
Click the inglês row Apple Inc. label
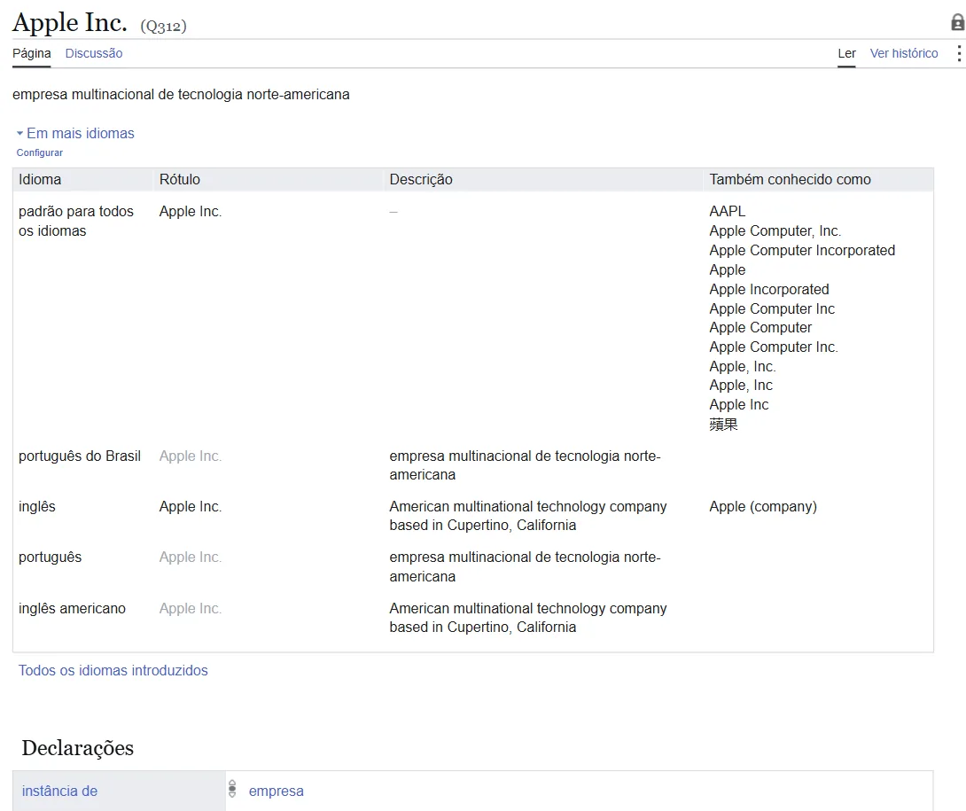(191, 507)
